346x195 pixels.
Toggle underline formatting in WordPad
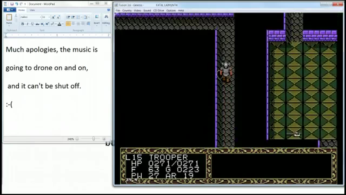coord(32,24)
